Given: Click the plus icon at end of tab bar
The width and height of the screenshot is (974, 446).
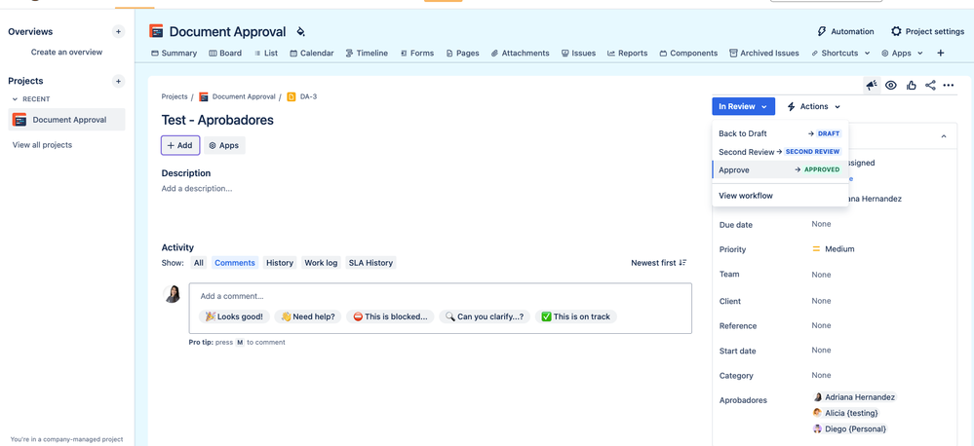Looking at the screenshot, I should [941, 54].
